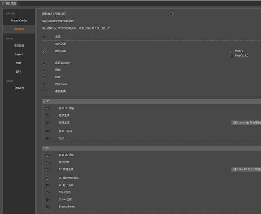This screenshot has height=214, width=261.
Task: Enable the Web View checkbox
Action: (44, 84)
